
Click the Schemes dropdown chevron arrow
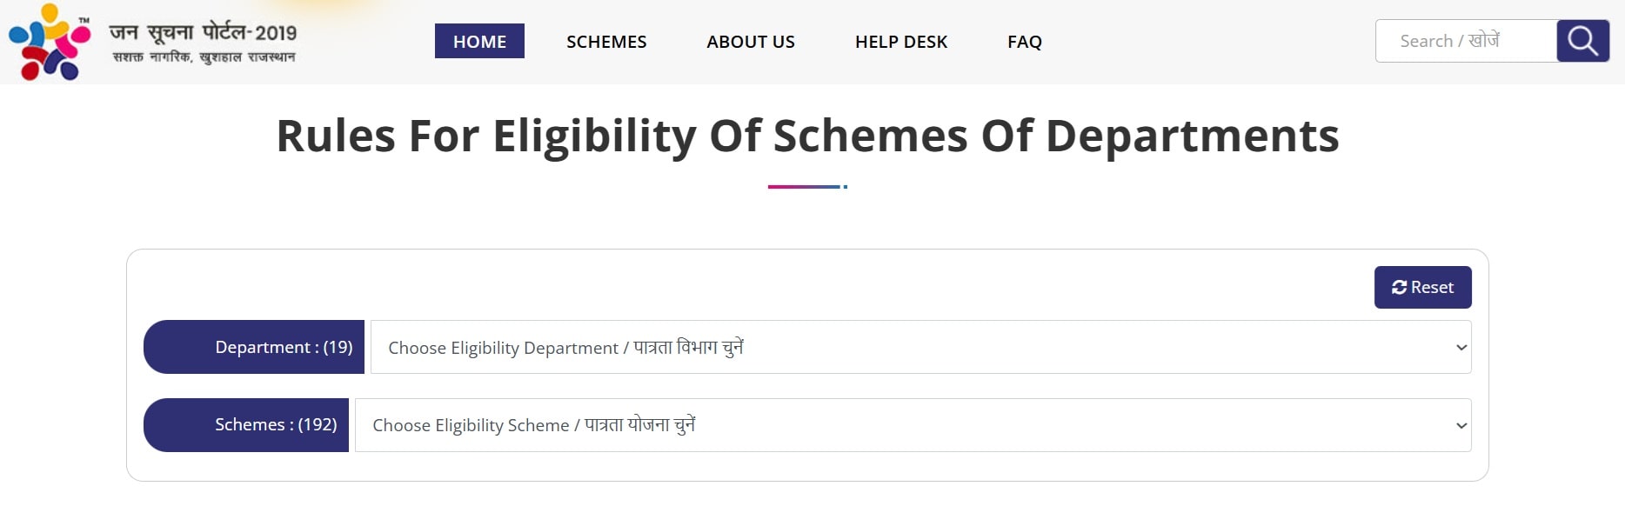[1461, 425]
